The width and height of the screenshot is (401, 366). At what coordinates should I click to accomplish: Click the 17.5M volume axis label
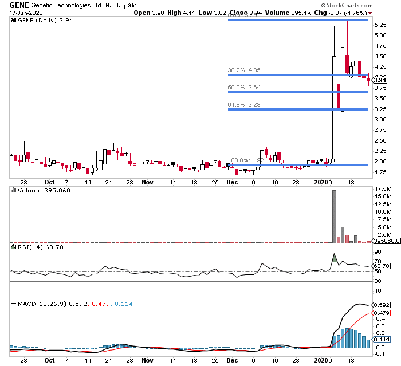pyautogui.click(x=383, y=189)
